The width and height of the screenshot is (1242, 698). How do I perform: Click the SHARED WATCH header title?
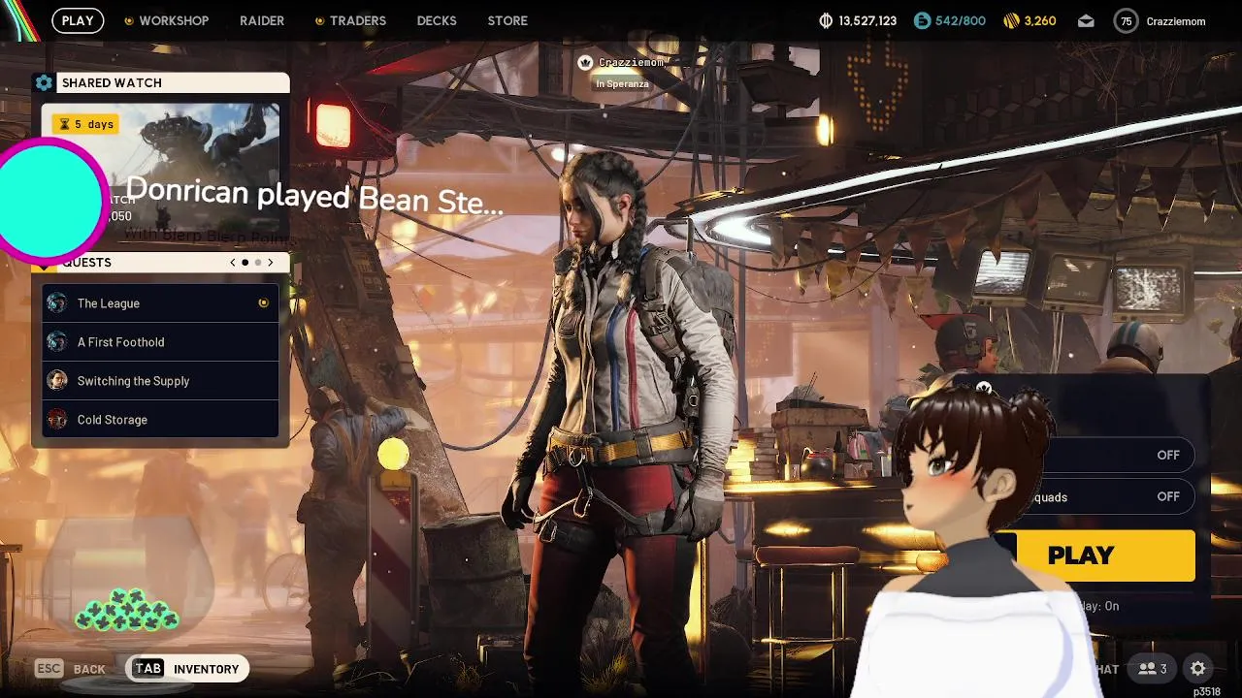(x=112, y=83)
